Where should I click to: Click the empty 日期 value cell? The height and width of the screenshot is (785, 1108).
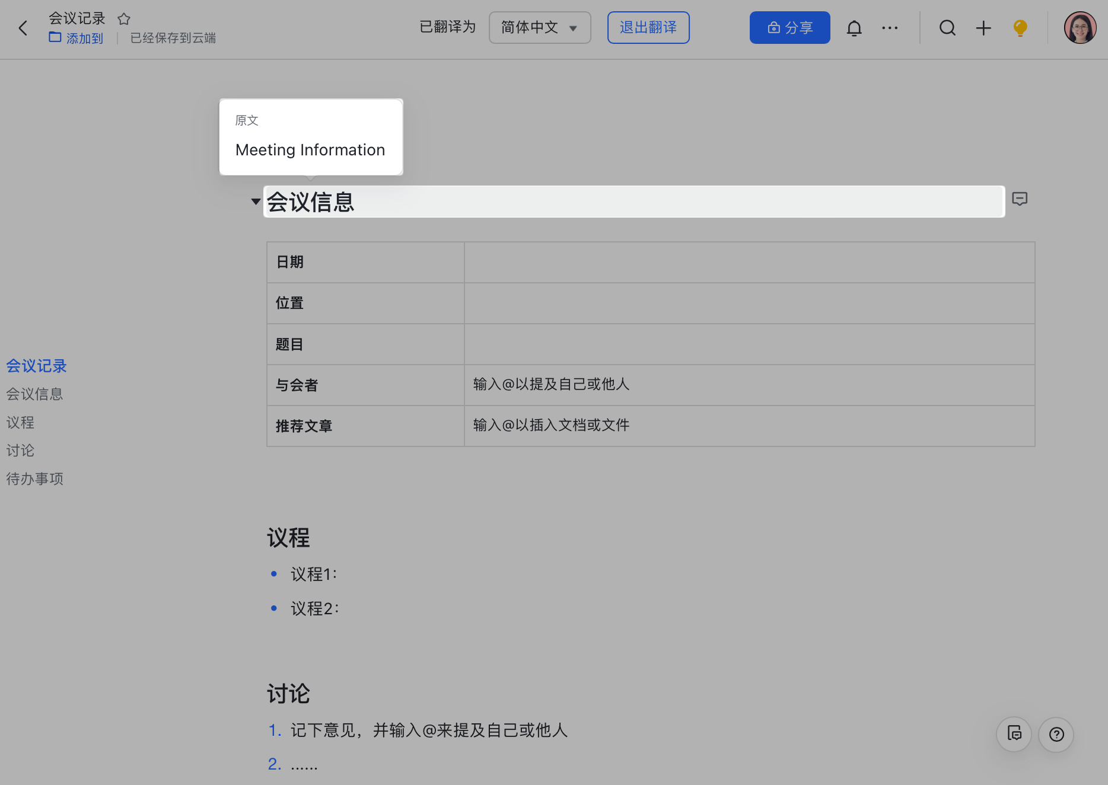tap(749, 262)
